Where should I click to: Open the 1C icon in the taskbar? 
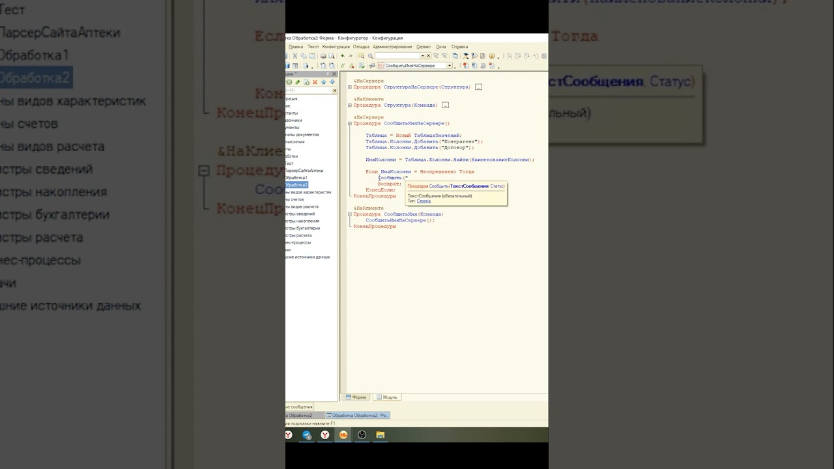(x=343, y=434)
